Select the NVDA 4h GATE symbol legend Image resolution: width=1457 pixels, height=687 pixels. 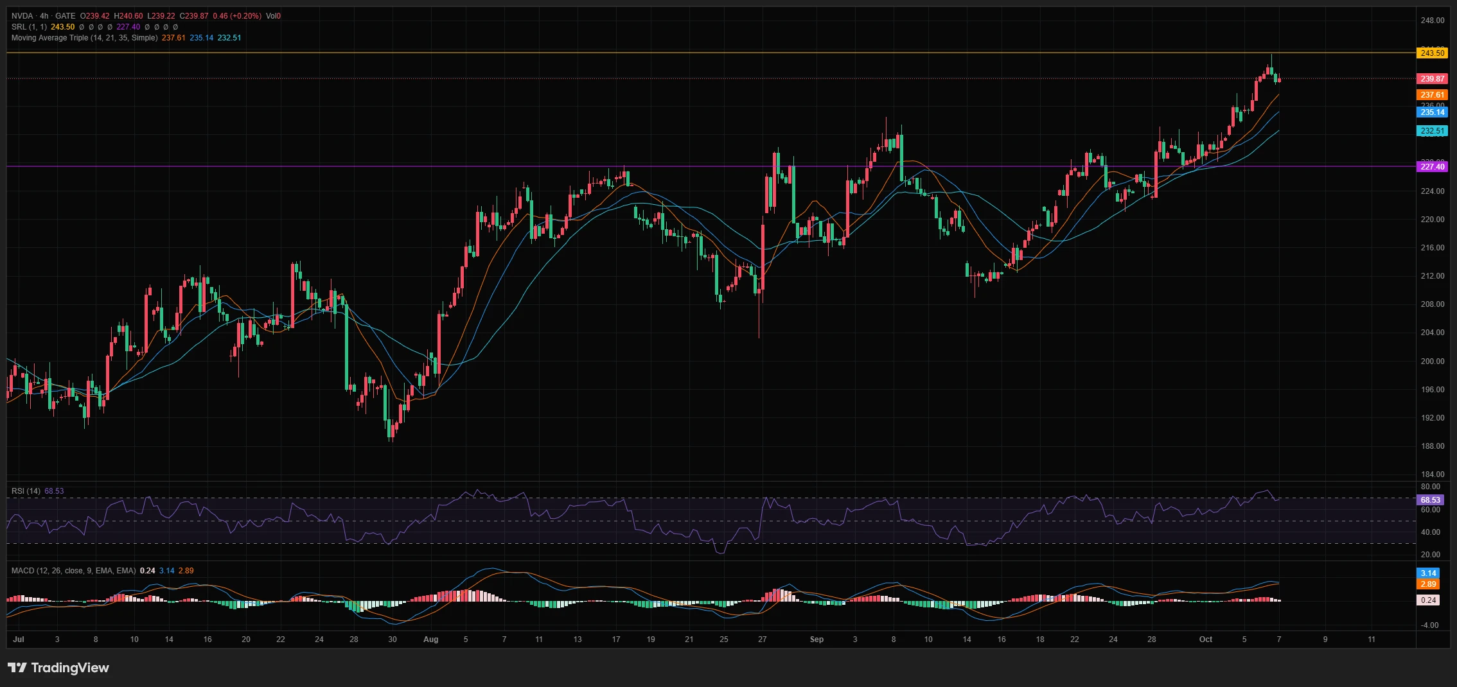(44, 16)
